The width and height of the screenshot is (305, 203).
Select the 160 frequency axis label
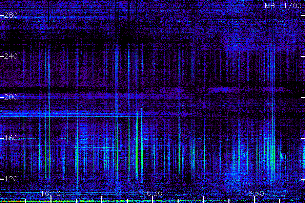[11, 138]
